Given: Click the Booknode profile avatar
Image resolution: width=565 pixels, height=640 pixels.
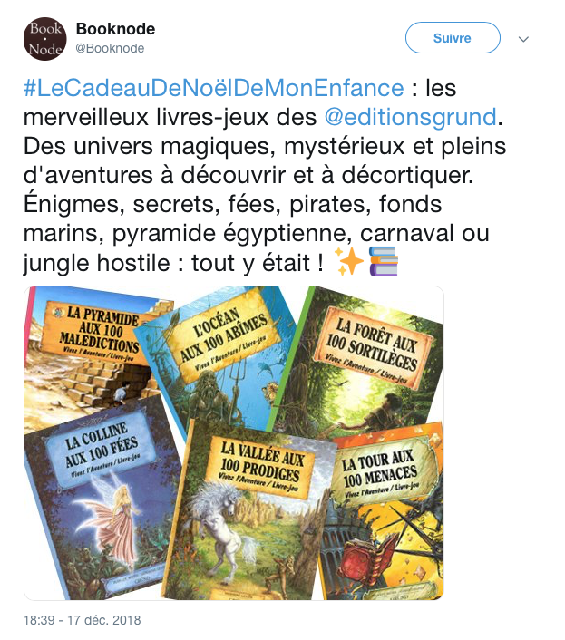Looking at the screenshot, I should pos(45,39).
